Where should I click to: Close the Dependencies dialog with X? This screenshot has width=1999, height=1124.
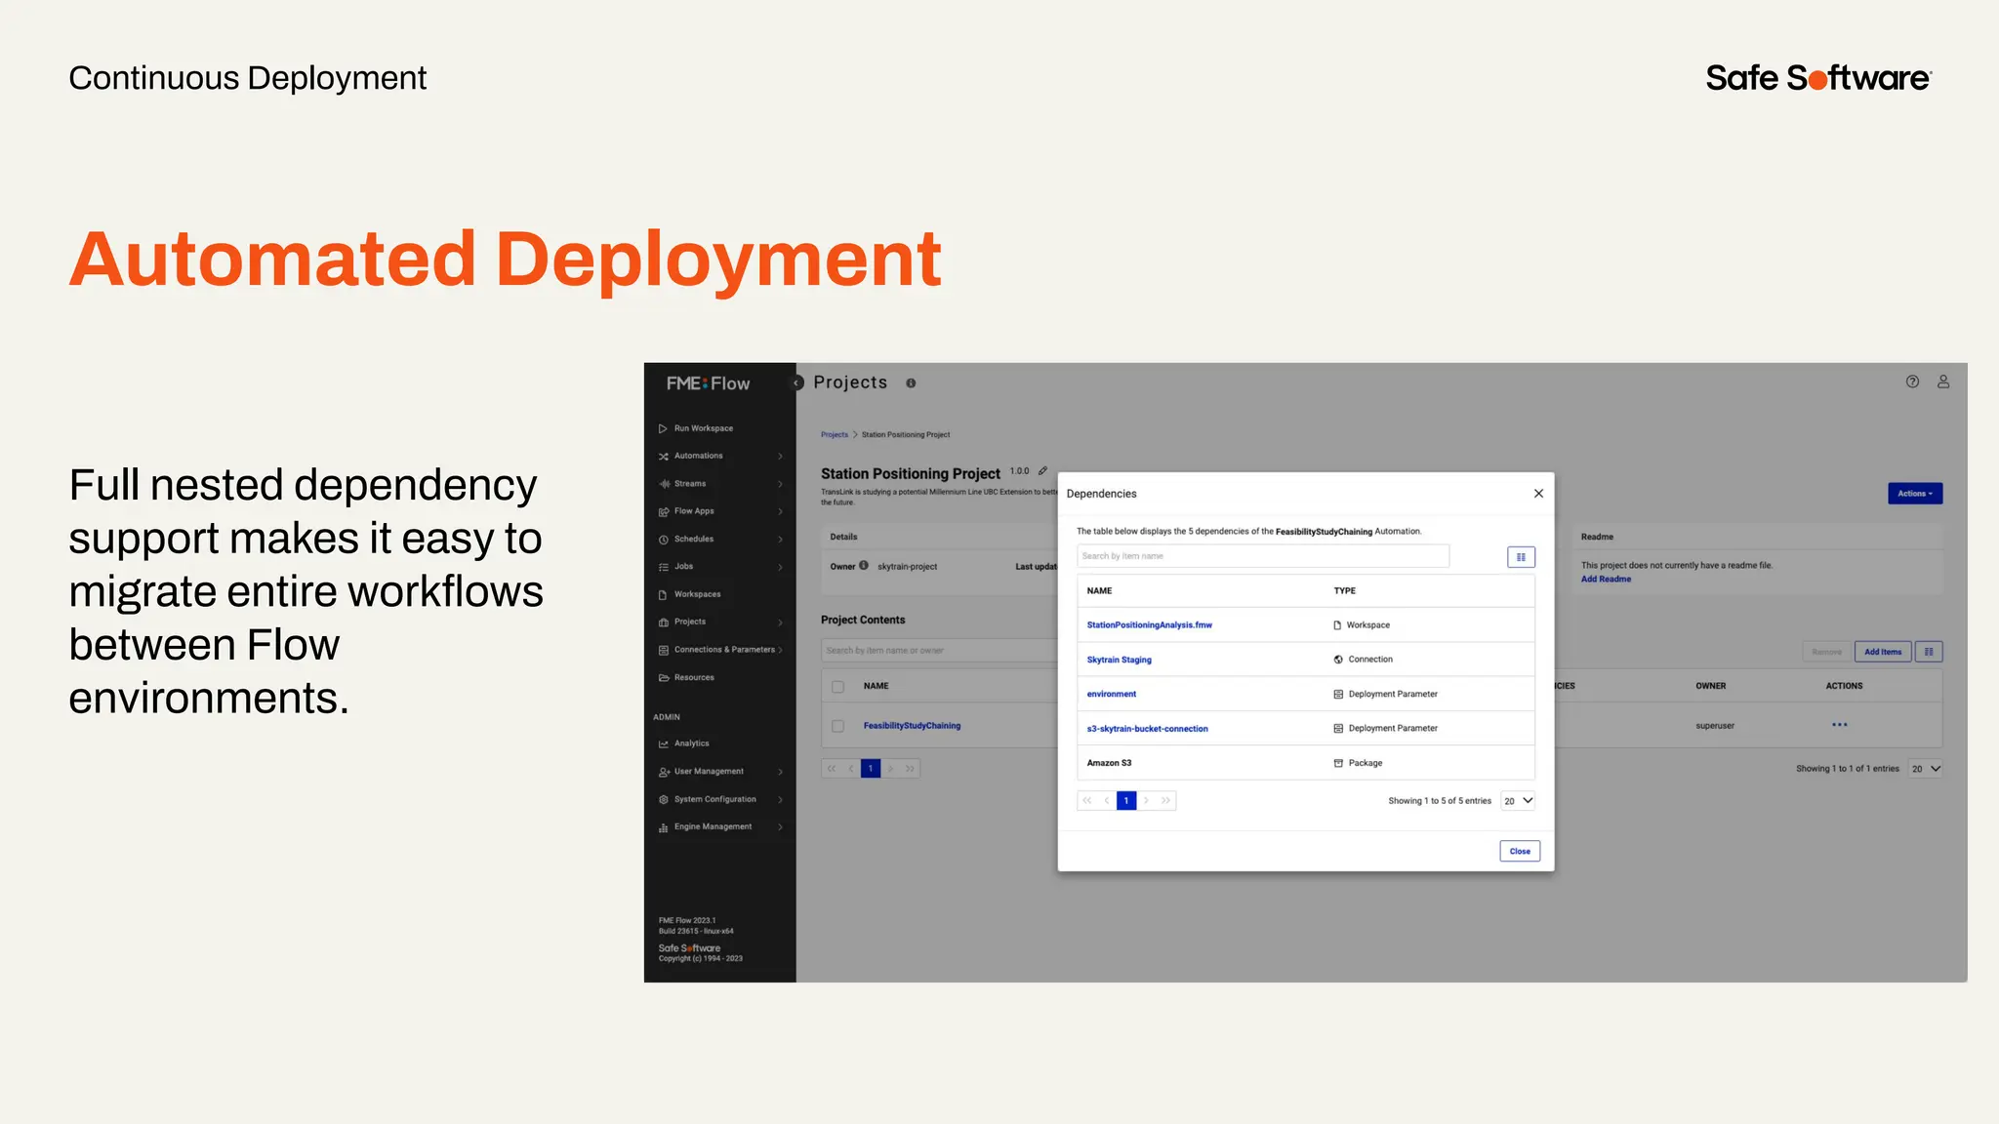click(1538, 493)
